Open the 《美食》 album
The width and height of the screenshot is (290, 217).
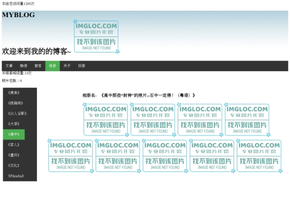pos(14,93)
